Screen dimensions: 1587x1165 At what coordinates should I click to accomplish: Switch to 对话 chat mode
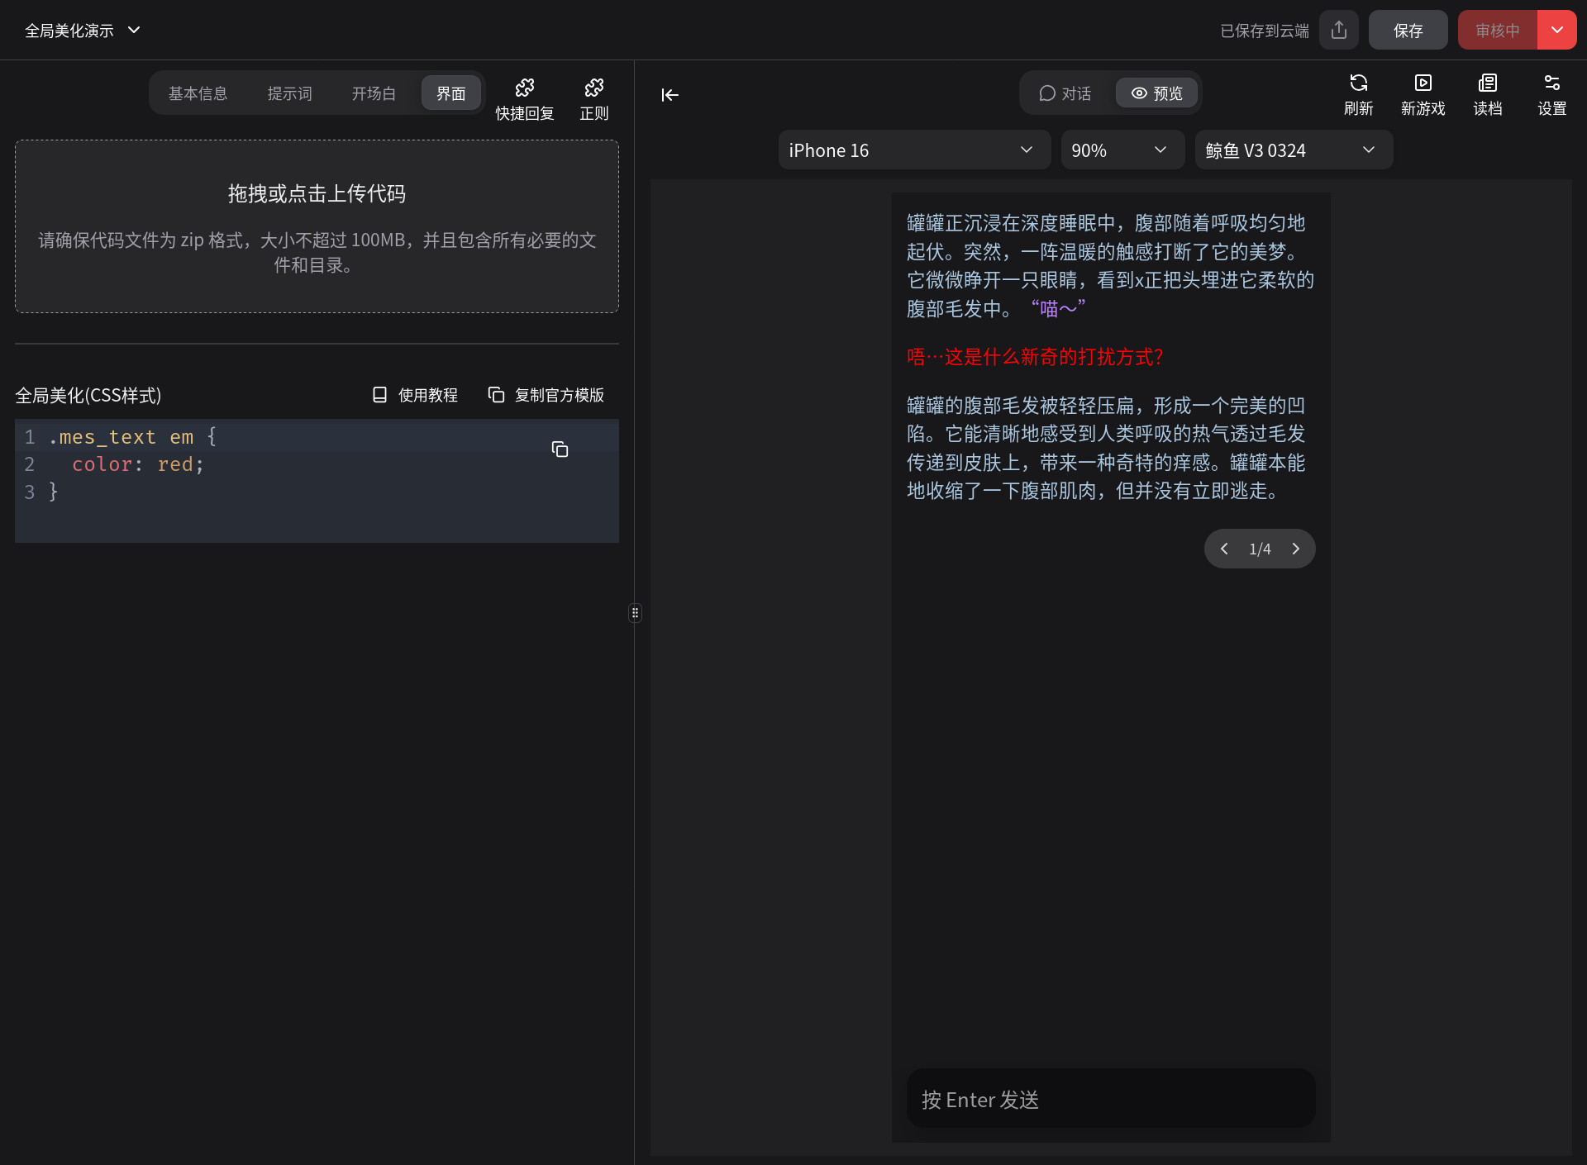pyautogui.click(x=1065, y=93)
